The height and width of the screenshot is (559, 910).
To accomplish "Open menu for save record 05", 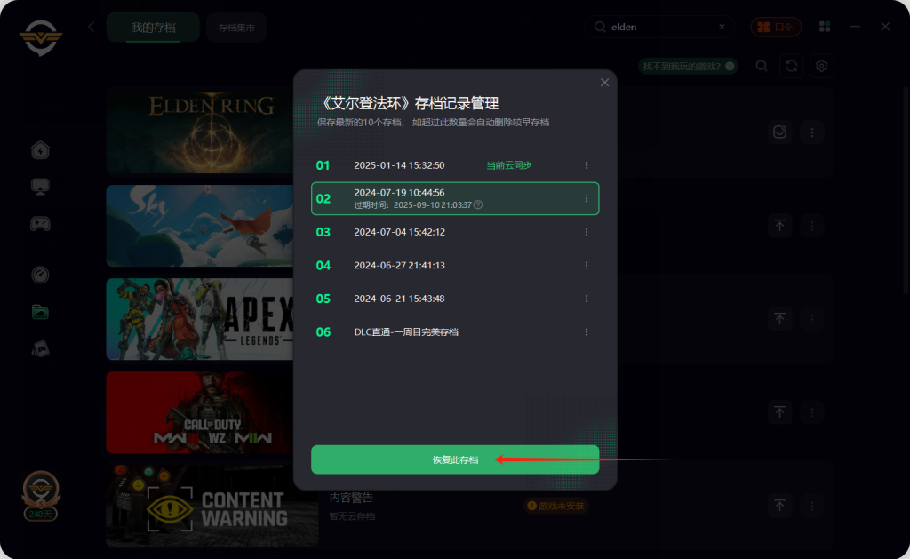I will pyautogui.click(x=587, y=299).
